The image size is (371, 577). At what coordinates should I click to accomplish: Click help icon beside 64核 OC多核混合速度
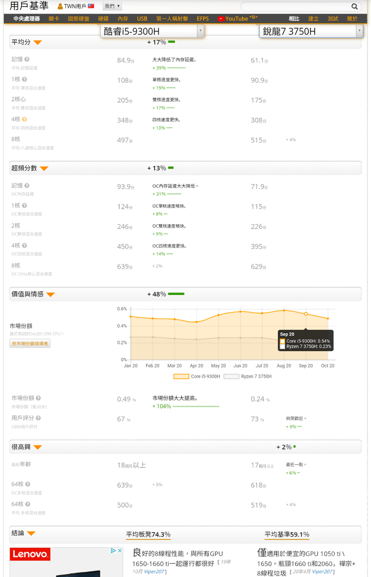27,484
